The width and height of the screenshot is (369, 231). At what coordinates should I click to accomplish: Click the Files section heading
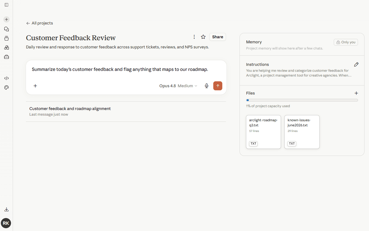pos(251,93)
